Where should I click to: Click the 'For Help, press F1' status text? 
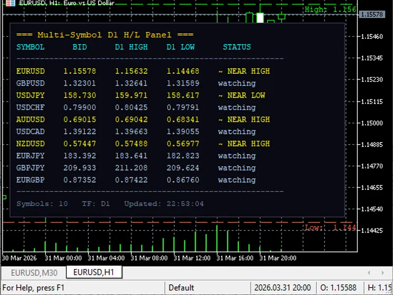click(x=33, y=288)
